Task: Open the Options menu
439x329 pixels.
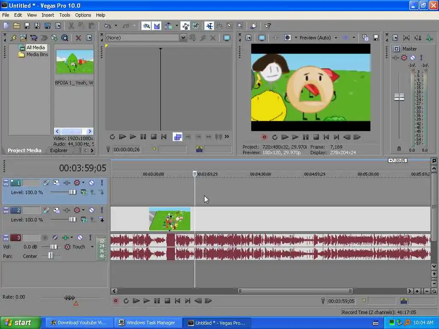Action: point(83,15)
